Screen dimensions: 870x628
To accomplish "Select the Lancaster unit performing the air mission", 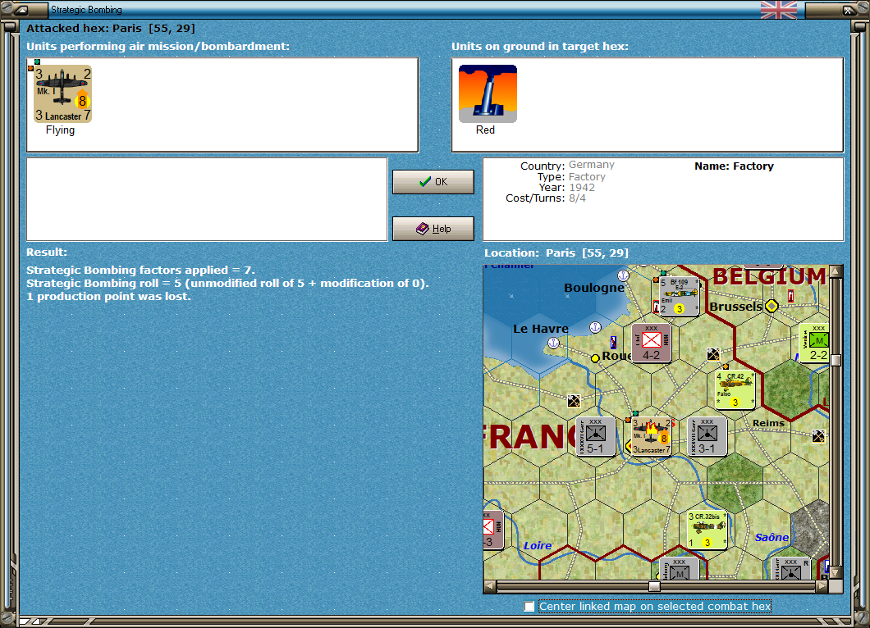I will [x=62, y=93].
